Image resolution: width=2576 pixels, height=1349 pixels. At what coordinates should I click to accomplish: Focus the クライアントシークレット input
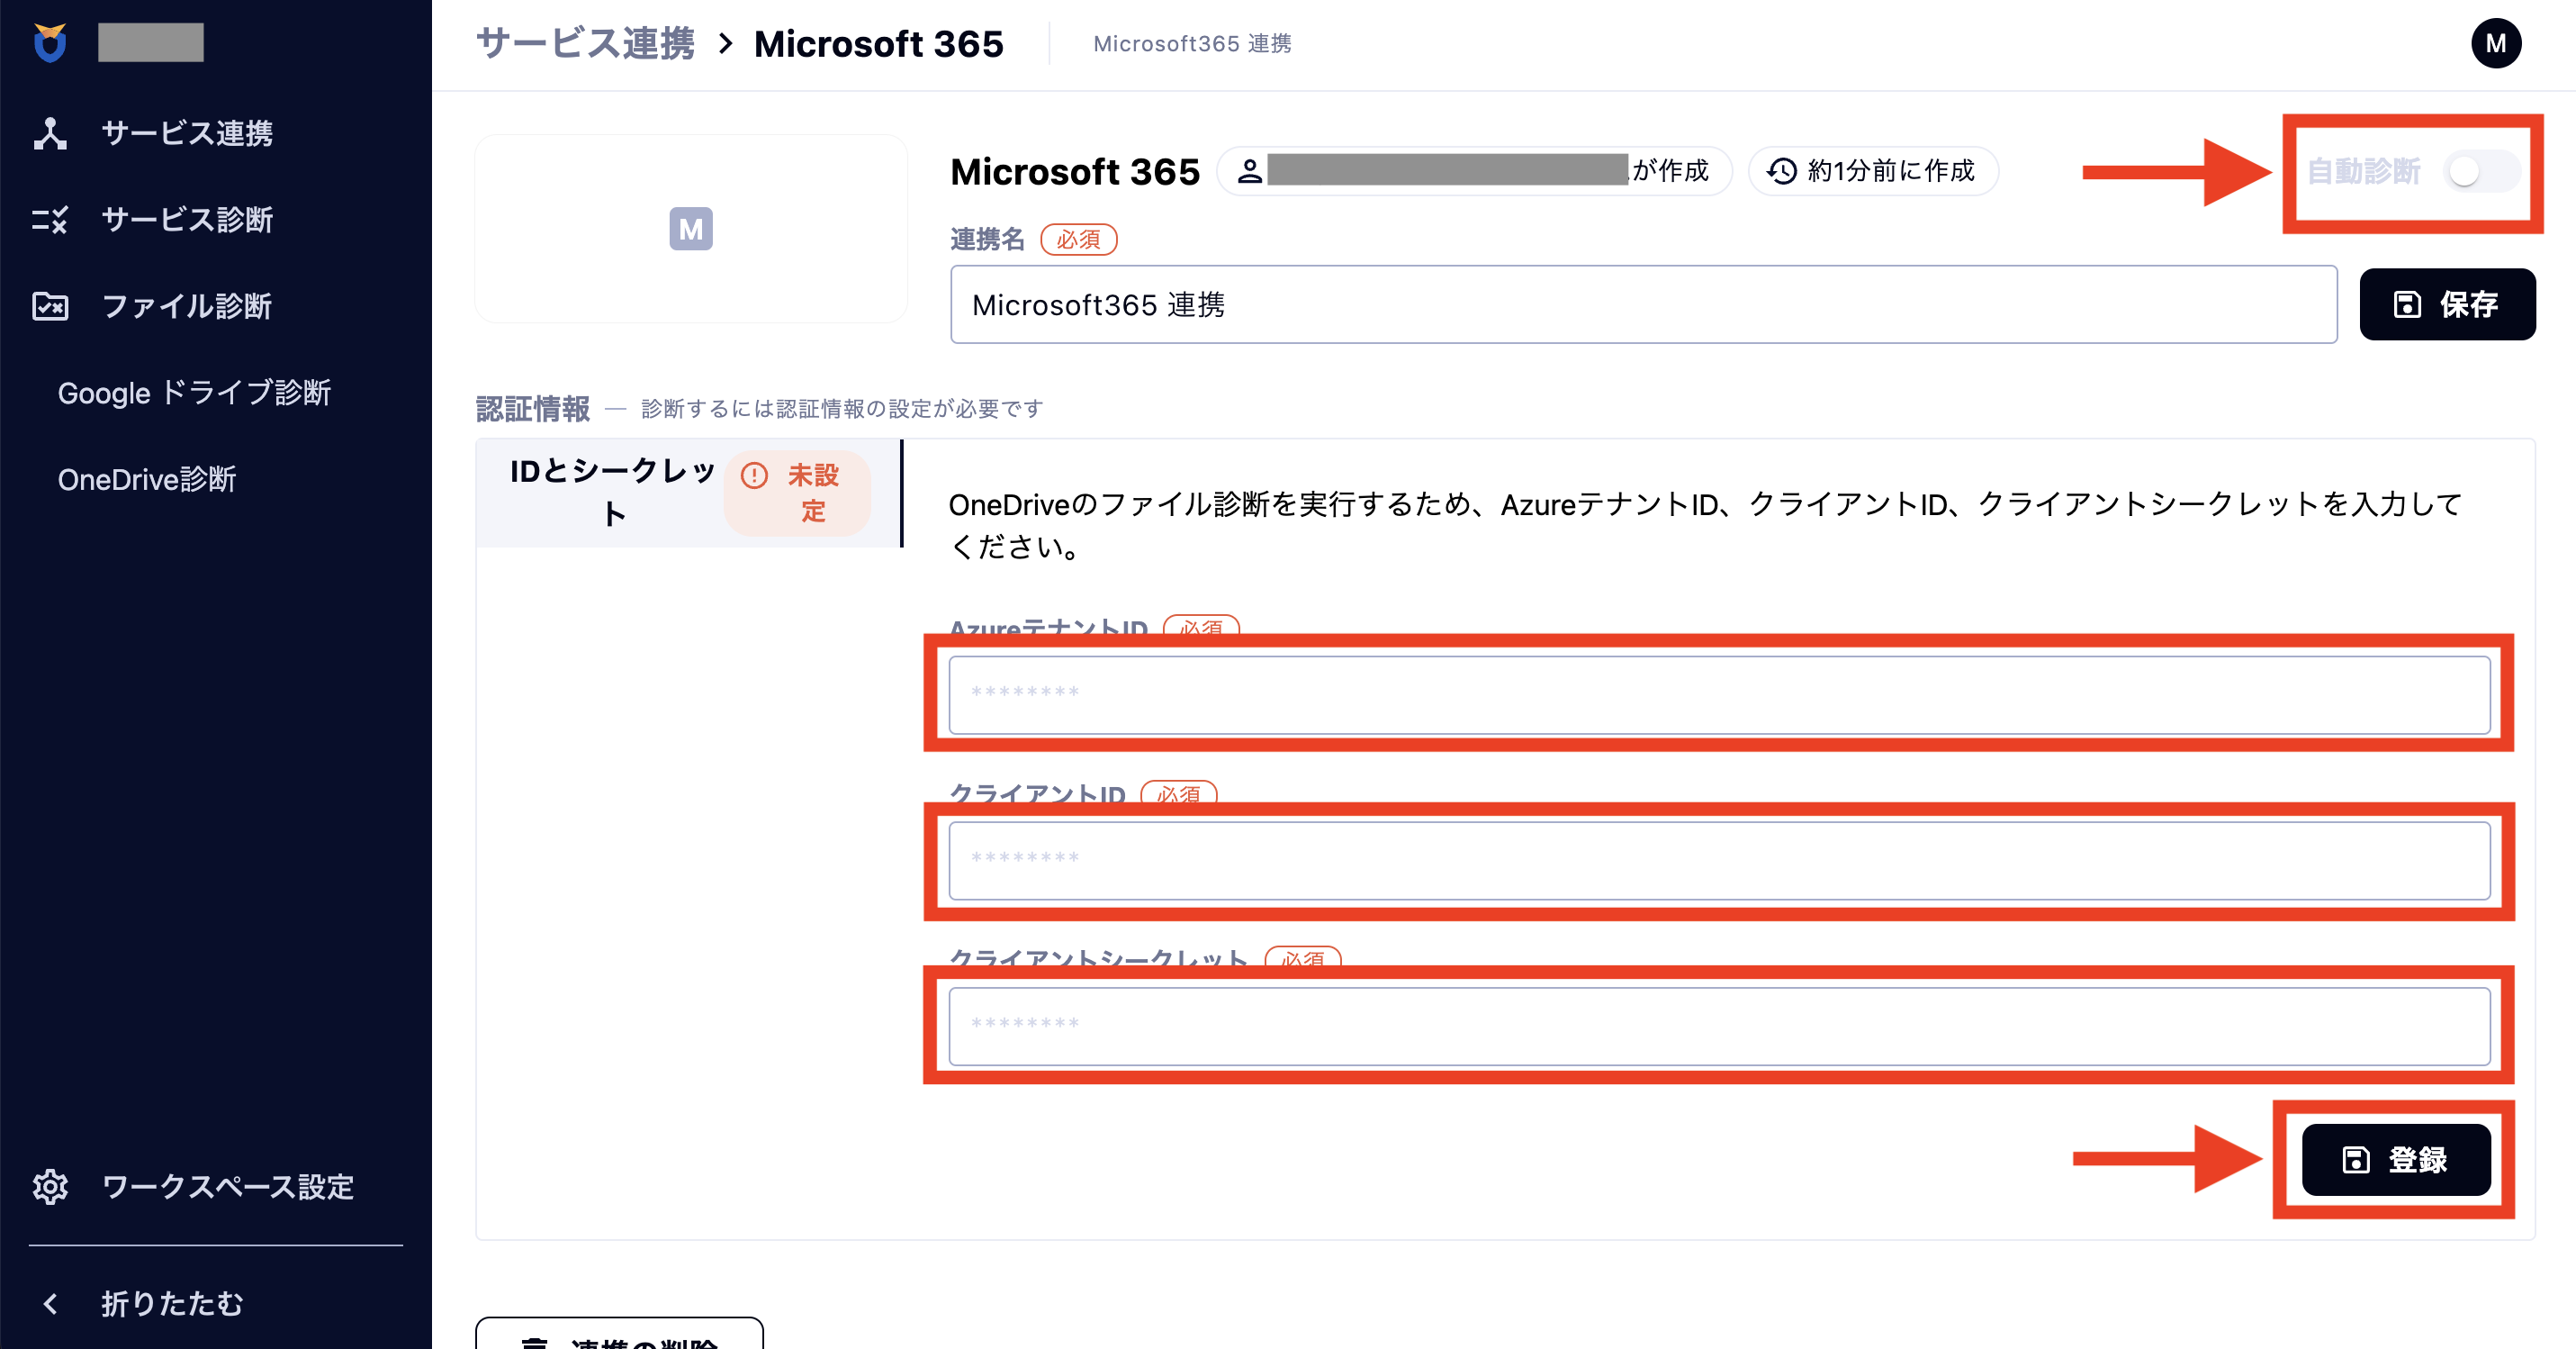[1719, 1026]
